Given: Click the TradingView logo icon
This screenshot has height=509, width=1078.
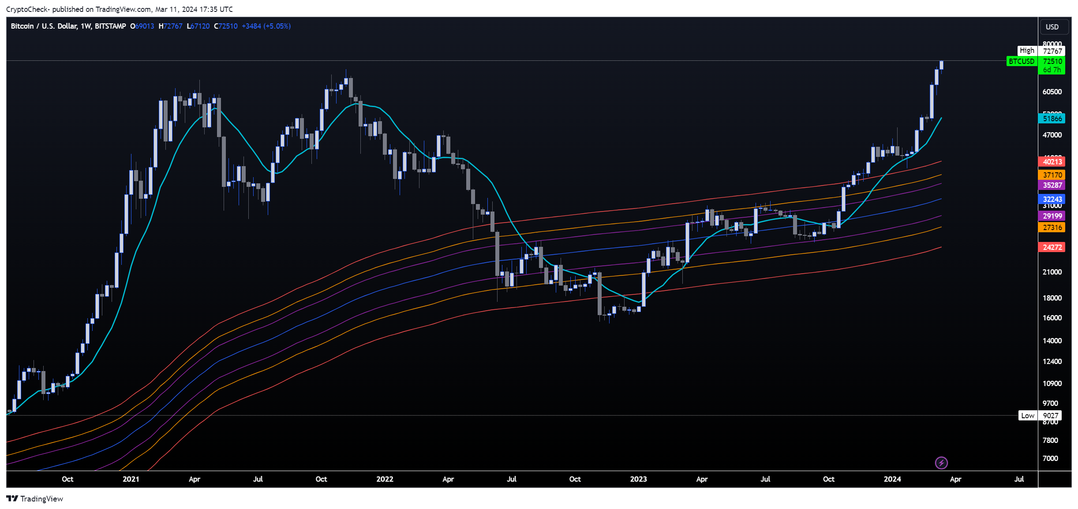Looking at the screenshot, I should point(12,498).
